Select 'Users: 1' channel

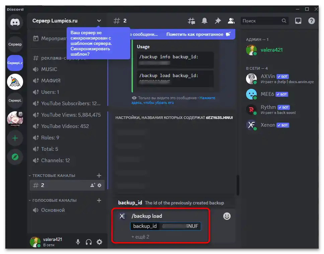67,92
